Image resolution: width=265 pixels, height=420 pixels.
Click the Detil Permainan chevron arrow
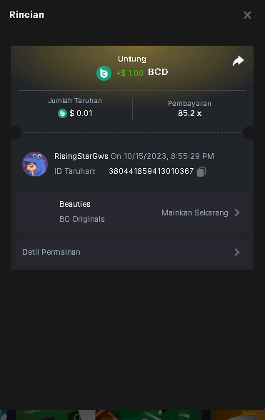[x=237, y=252]
